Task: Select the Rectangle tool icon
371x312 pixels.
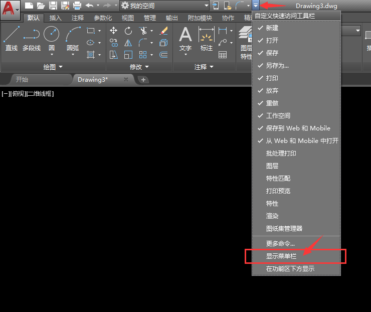Action: point(91,31)
